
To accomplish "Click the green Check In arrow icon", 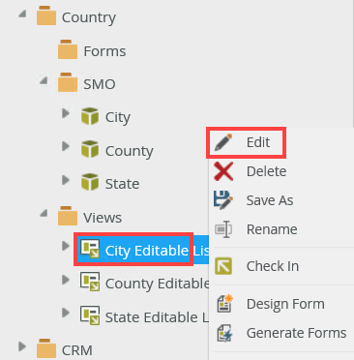I will tap(223, 266).
